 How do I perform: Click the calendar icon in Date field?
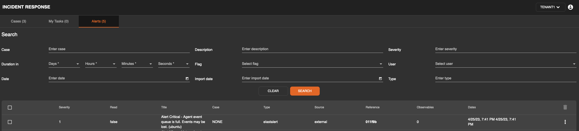[187, 79]
